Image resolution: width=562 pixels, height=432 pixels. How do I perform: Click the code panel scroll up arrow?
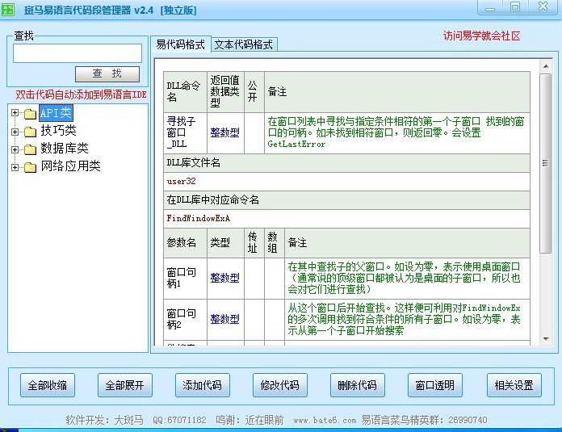546,66
